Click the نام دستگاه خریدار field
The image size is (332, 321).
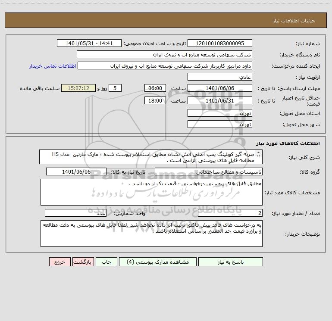click(164, 54)
